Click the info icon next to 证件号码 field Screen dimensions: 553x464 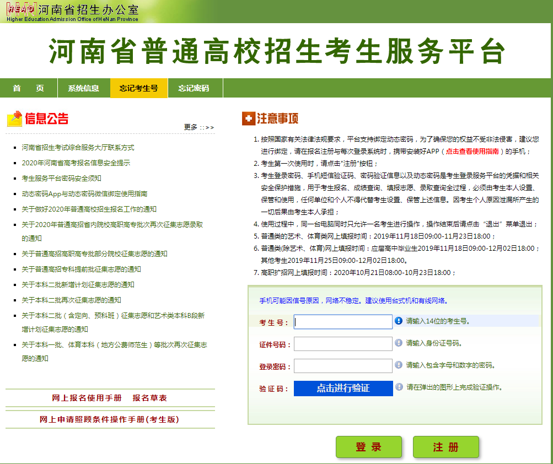point(398,344)
